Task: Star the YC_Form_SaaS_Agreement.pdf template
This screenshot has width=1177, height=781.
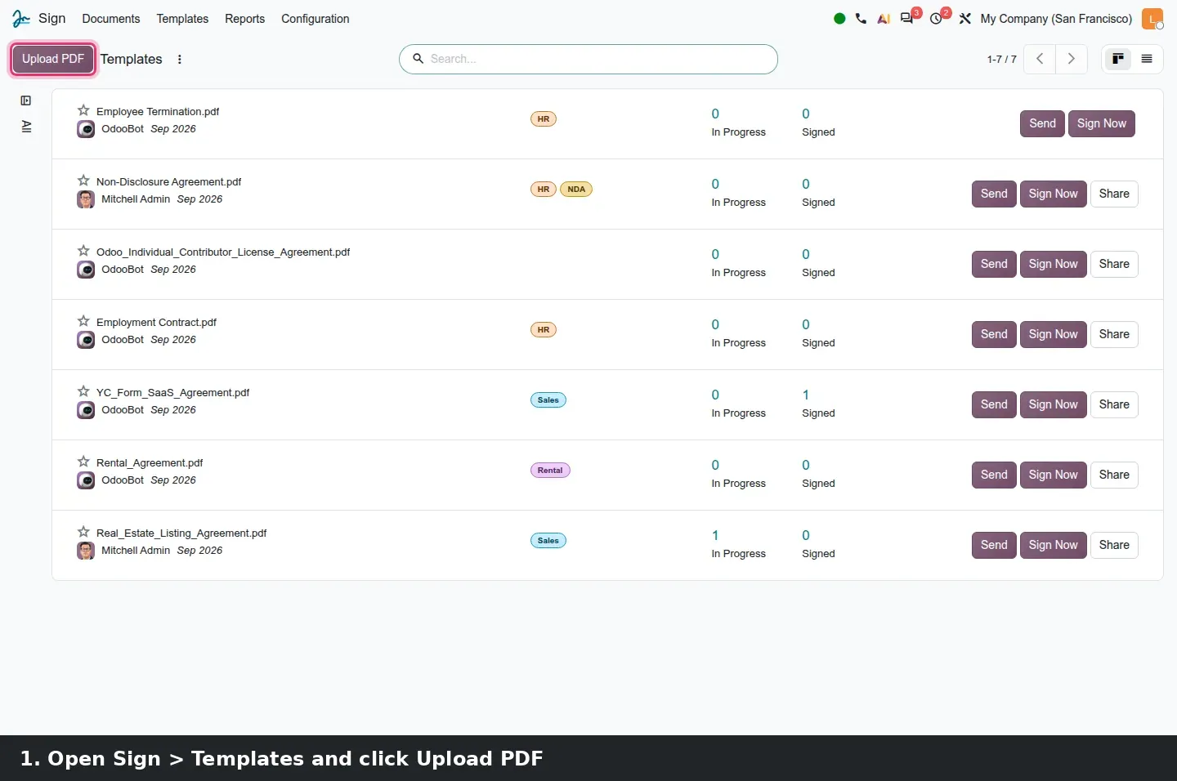Action: 83,391
